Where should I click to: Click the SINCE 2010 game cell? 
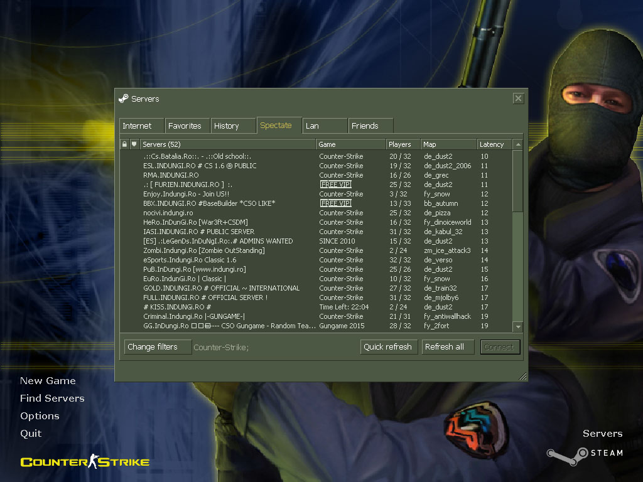point(337,241)
